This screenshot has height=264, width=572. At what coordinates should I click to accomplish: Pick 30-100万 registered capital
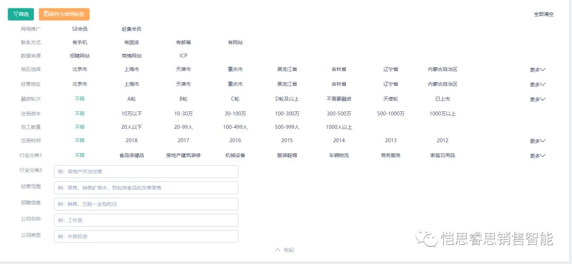coord(235,113)
